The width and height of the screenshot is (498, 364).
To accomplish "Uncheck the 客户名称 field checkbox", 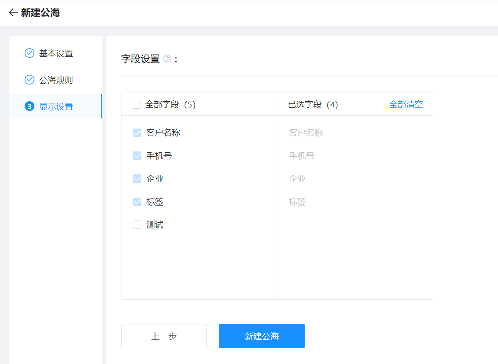I will pos(137,133).
